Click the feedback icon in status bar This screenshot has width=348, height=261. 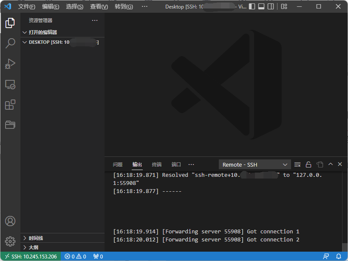pos(326,257)
